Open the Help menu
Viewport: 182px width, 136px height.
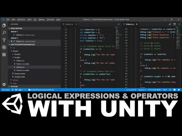58,20
